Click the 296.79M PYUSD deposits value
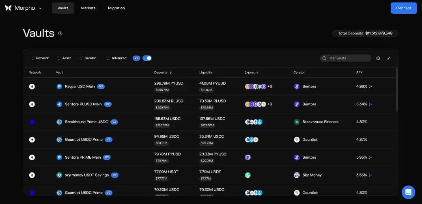Screen dimensions: 422x204 (168, 83)
